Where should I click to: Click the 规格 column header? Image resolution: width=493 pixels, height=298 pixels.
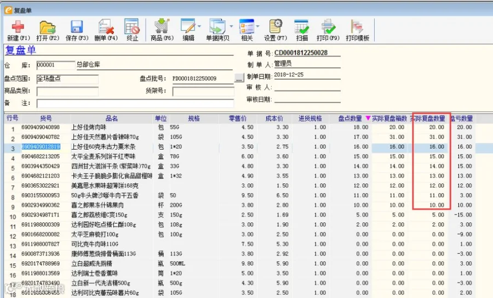click(194, 118)
